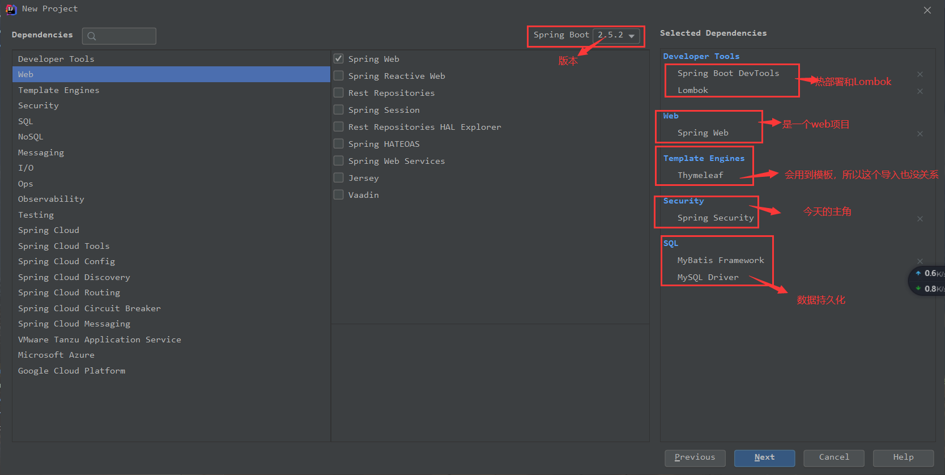Image resolution: width=945 pixels, height=475 pixels.
Task: Choose Spring Cloud Circuit Breaker
Action: pyautogui.click(x=171, y=308)
